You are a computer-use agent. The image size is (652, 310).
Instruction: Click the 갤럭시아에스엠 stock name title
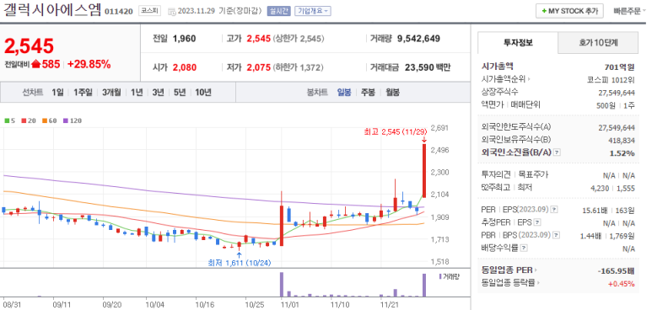52,10
